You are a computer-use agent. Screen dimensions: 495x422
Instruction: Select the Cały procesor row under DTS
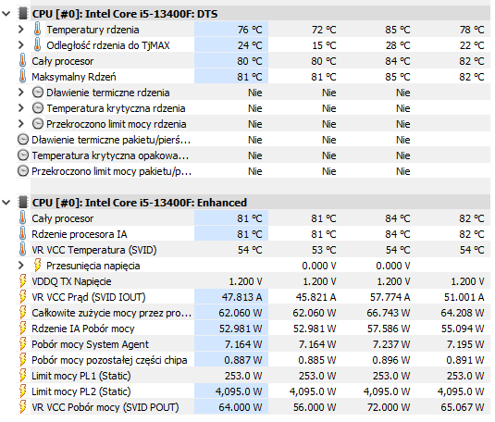[254, 61]
